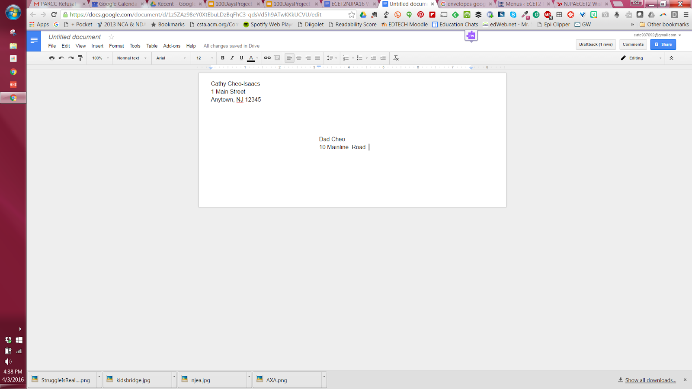Bookmark this page with the address bar star
Screen dimensions: 692x389
[352, 15]
